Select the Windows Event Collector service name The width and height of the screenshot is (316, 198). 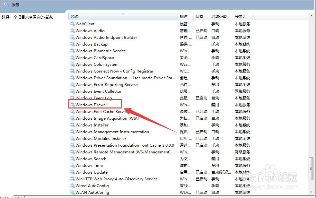pos(99,91)
